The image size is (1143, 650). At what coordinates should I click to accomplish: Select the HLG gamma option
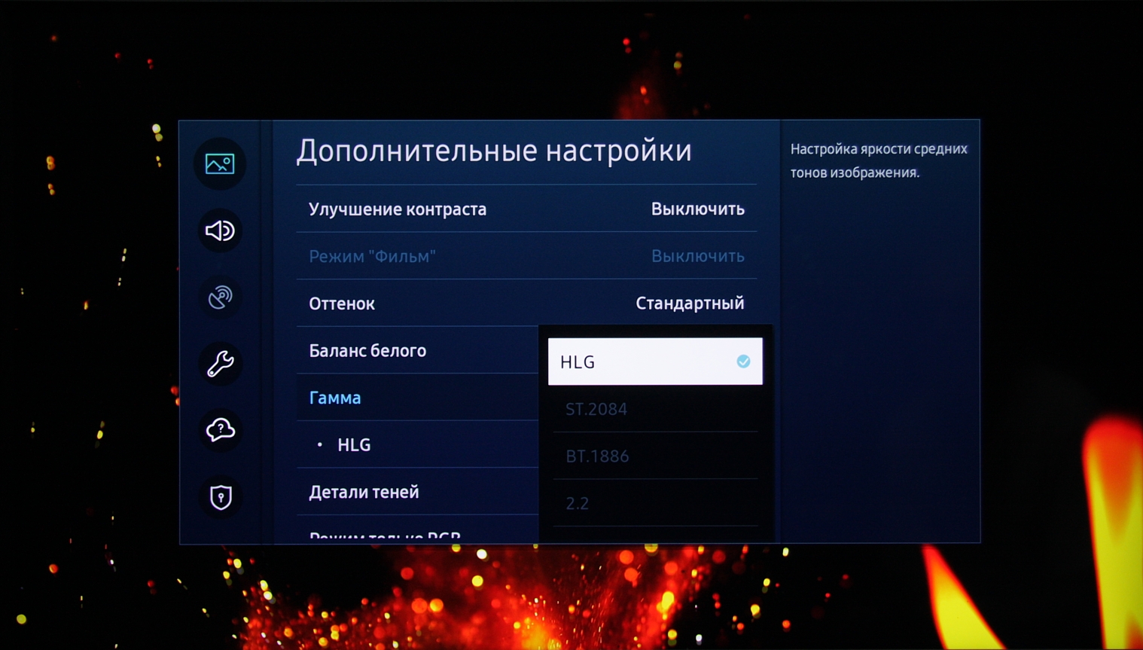pyautogui.click(x=655, y=362)
